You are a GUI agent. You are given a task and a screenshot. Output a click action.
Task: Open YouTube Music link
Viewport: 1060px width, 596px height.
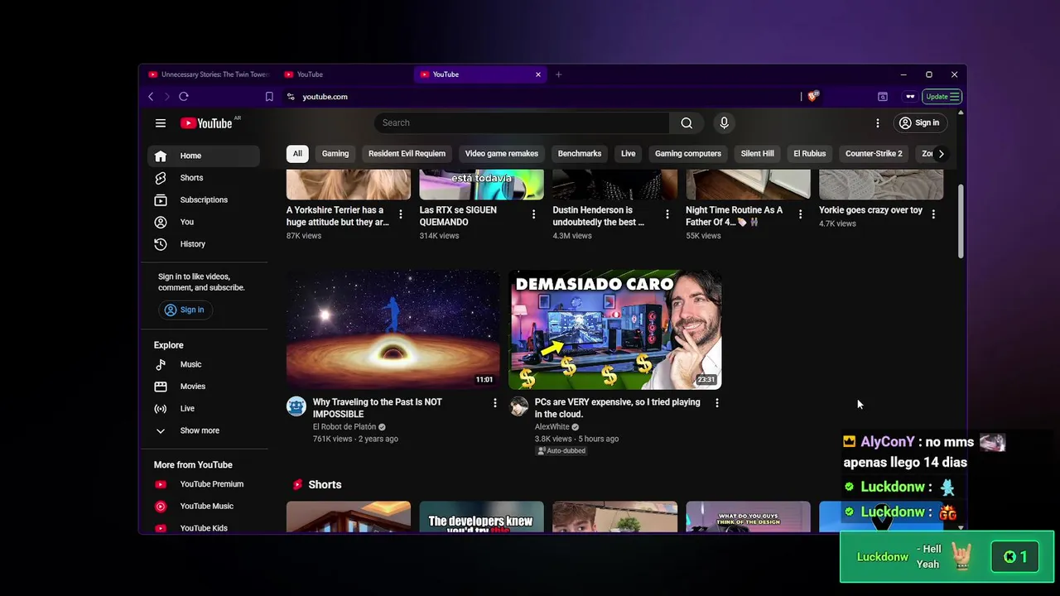coord(204,507)
